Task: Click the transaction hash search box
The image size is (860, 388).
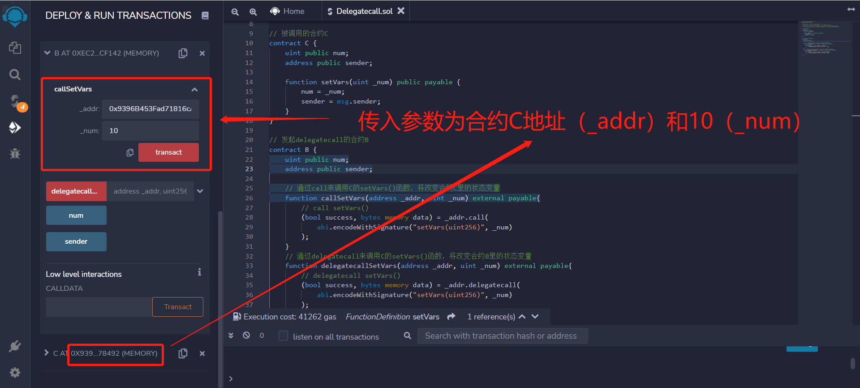Action: 502,336
